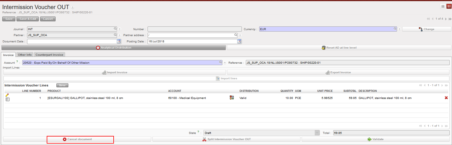Open the State dropdown showing Draft
The width and height of the screenshot is (452, 145).
[x=317, y=133]
